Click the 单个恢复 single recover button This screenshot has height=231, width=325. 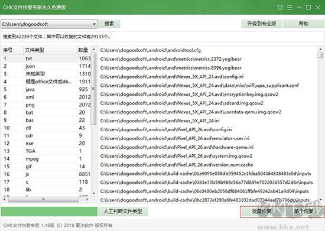coord(304,212)
